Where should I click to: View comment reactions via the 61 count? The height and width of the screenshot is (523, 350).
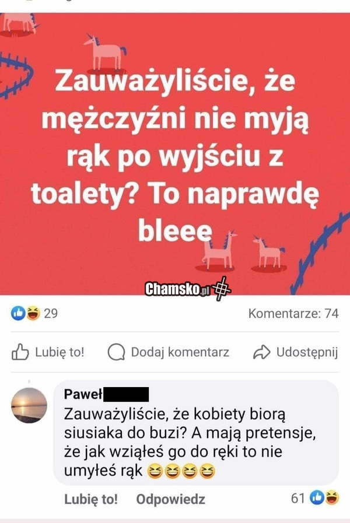298,499
